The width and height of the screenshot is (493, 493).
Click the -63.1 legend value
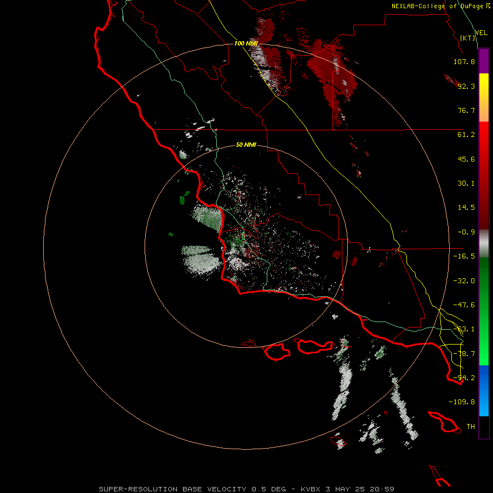pyautogui.click(x=464, y=329)
